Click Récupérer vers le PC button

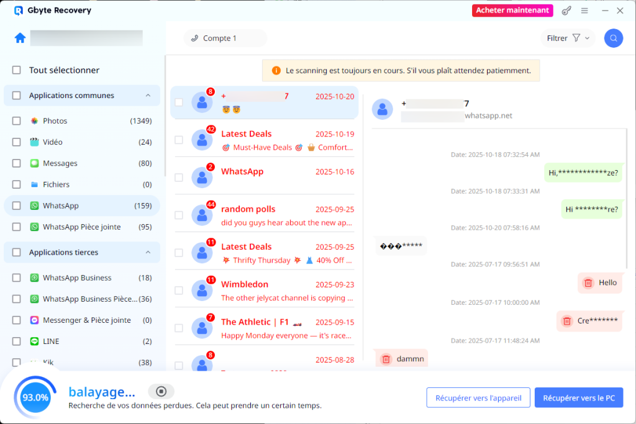pyautogui.click(x=578, y=398)
